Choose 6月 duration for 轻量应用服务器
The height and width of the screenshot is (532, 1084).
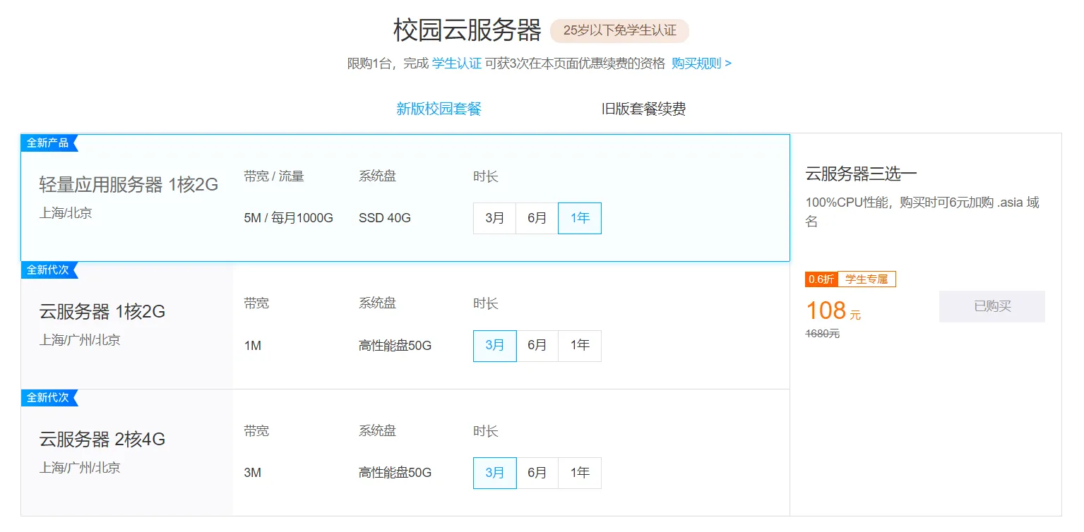click(537, 218)
